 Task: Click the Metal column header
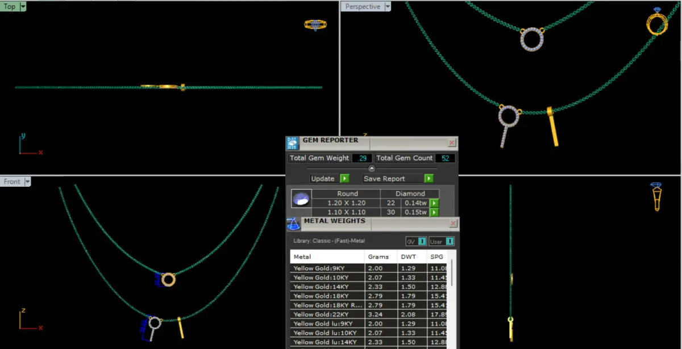[x=327, y=257]
